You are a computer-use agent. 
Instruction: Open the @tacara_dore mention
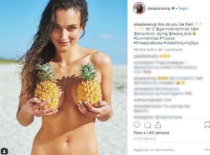[x=180, y=34]
